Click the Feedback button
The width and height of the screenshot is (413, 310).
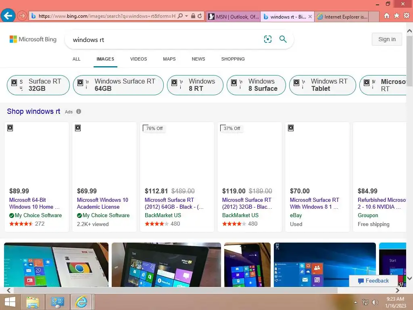point(373,281)
